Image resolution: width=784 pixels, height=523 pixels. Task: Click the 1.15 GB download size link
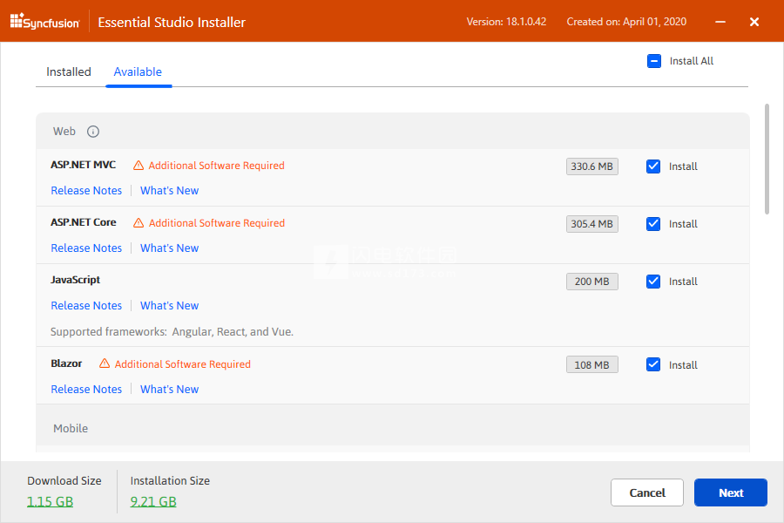(50, 501)
